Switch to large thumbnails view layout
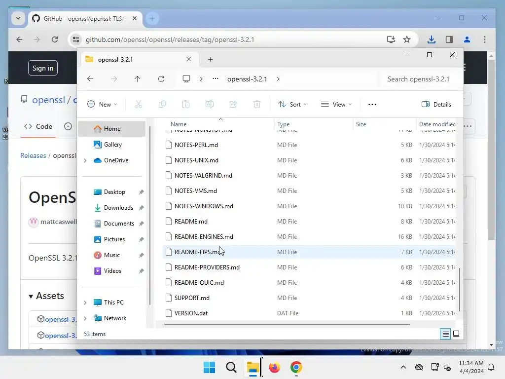 point(456,334)
